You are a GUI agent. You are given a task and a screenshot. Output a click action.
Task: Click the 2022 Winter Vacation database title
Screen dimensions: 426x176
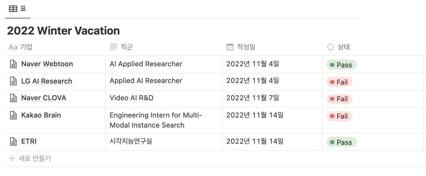pyautogui.click(x=63, y=31)
